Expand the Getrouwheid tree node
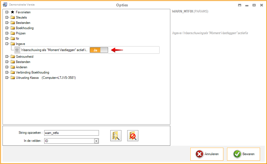The image size is (267, 164). (x=7, y=57)
